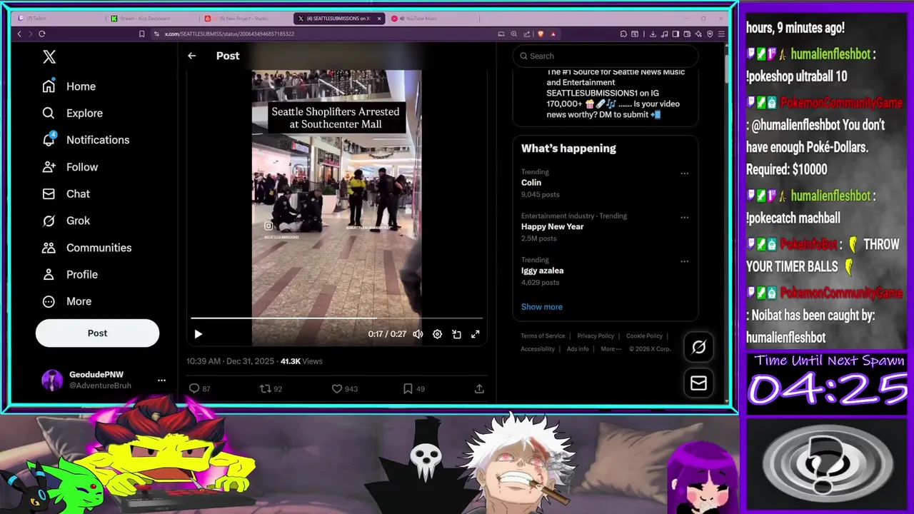Open floating Grok button
This screenshot has width=914, height=514.
click(698, 348)
